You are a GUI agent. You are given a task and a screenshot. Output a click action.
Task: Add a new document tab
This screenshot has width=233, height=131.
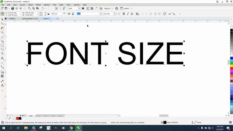tap(58, 19)
